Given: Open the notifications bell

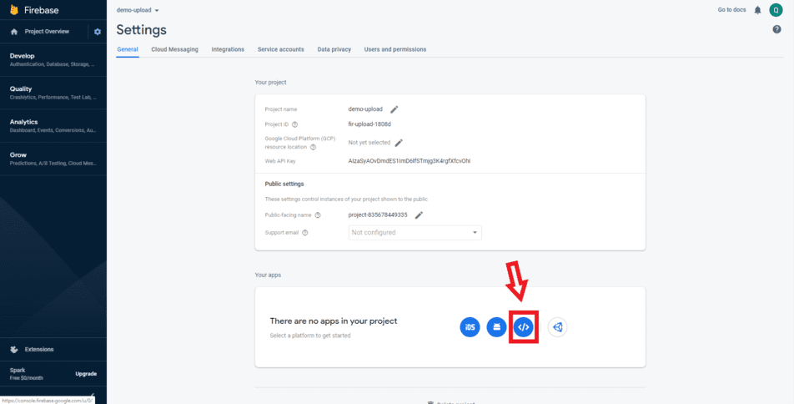Looking at the screenshot, I should point(757,10).
